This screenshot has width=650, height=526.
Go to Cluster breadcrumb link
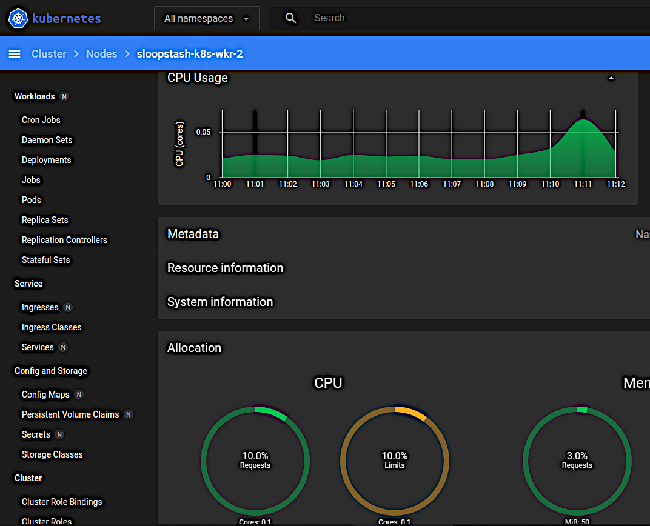tap(49, 54)
